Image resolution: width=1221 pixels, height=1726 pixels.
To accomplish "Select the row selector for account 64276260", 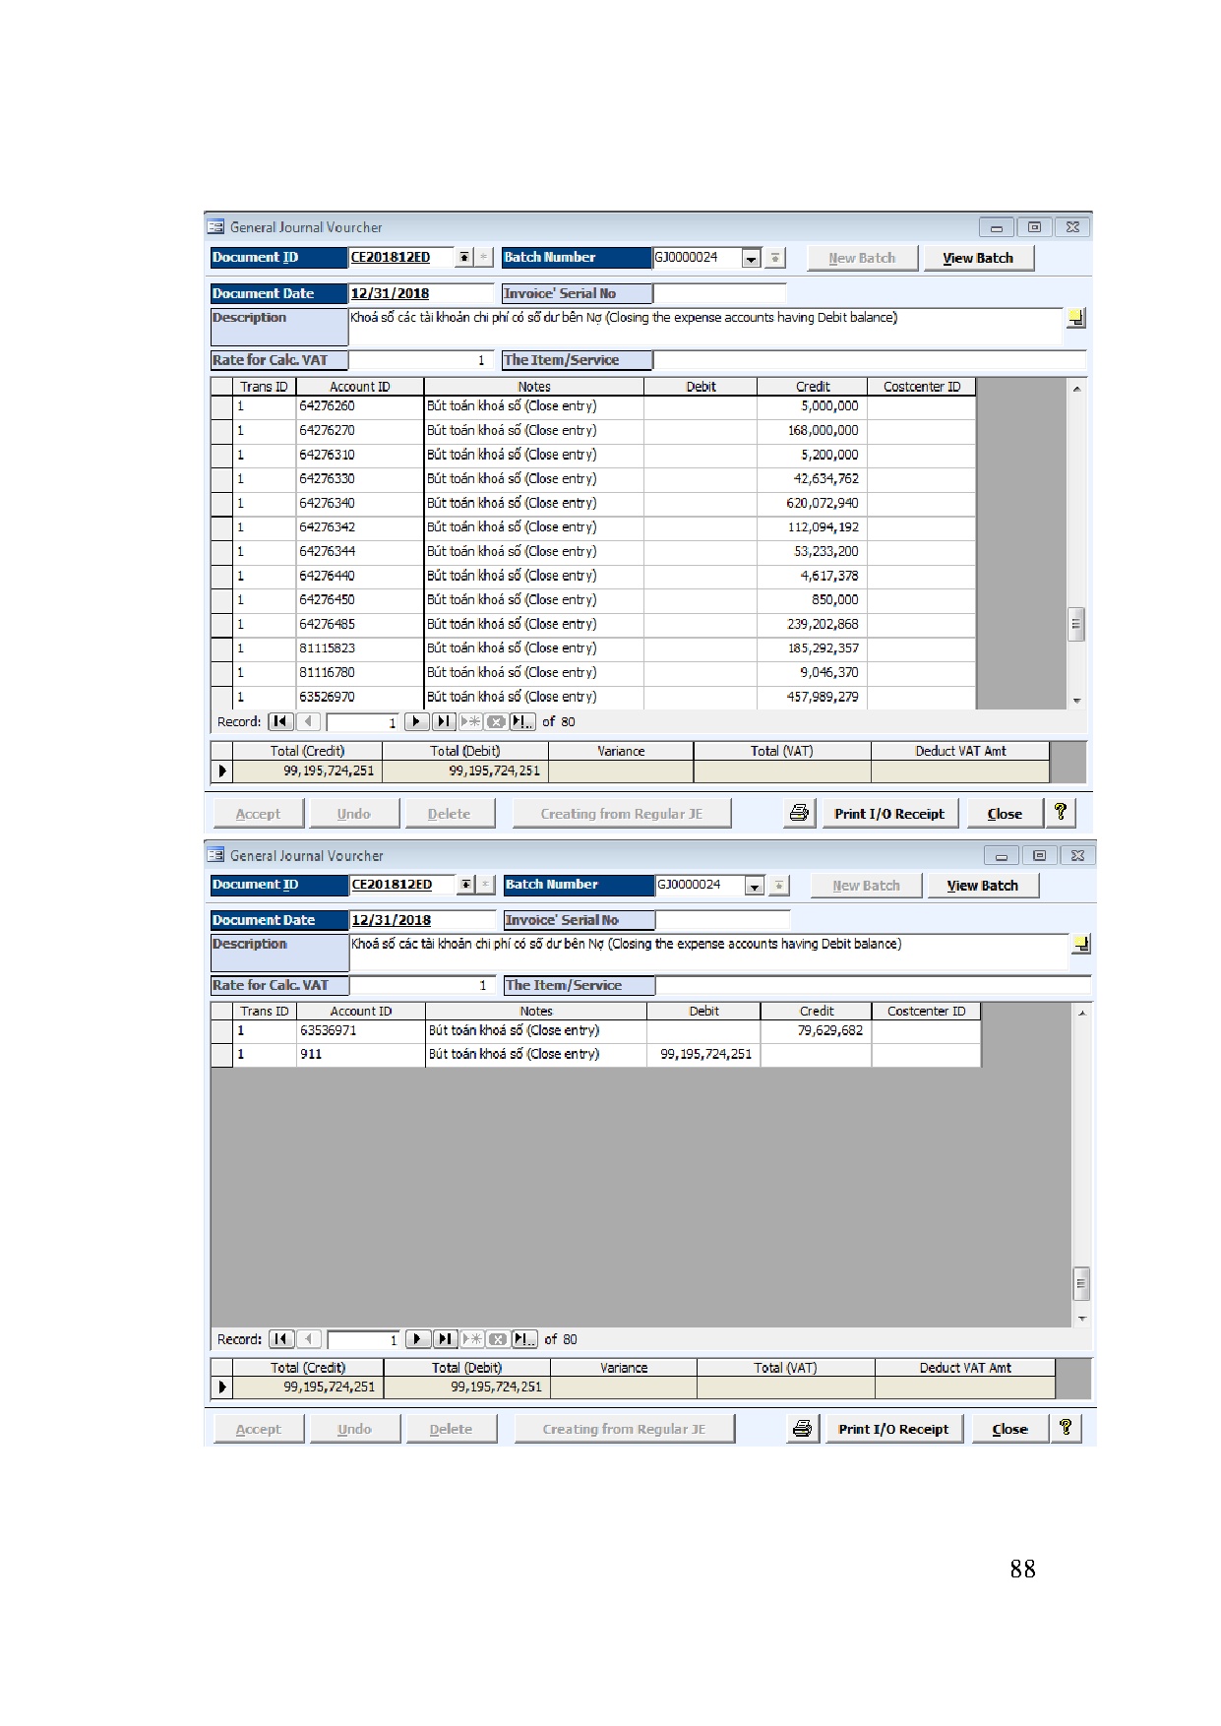I will point(221,406).
